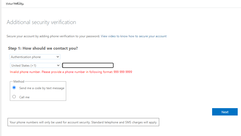Click the "Call me" label text
Image resolution: width=241 pixels, height=136 pixels.
pyautogui.click(x=24, y=97)
